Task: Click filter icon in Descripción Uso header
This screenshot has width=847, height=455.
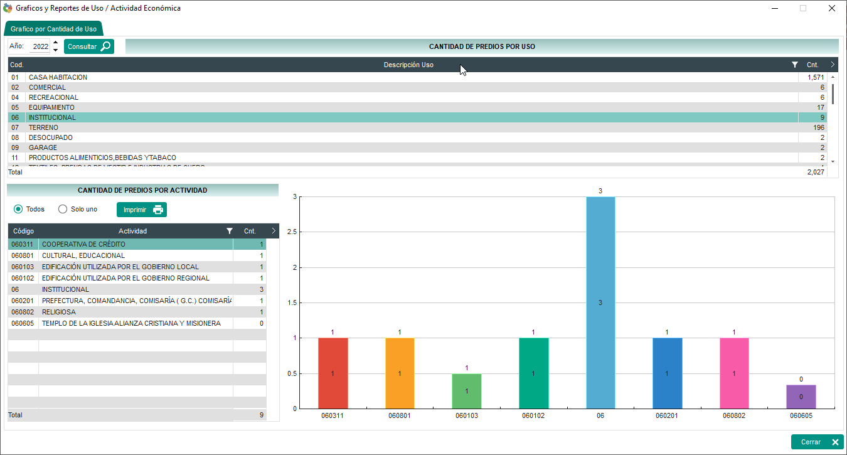Action: tap(795, 65)
